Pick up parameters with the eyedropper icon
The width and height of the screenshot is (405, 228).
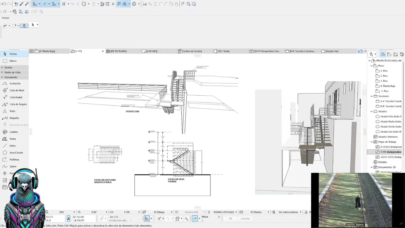click(x=22, y=4)
